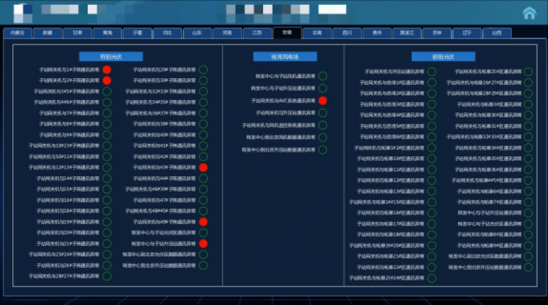Select status circle for 4#6#子阵通讯异常

tap(107, 102)
